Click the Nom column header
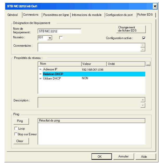This screenshot has height=164, width=163. pyautogui.click(x=60, y=64)
